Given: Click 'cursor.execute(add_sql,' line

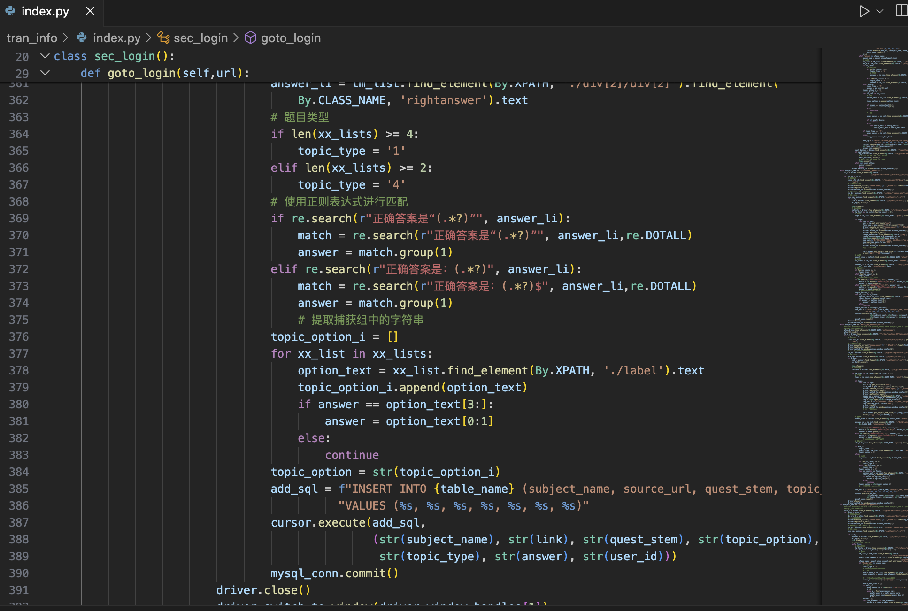Looking at the screenshot, I should click(348, 523).
